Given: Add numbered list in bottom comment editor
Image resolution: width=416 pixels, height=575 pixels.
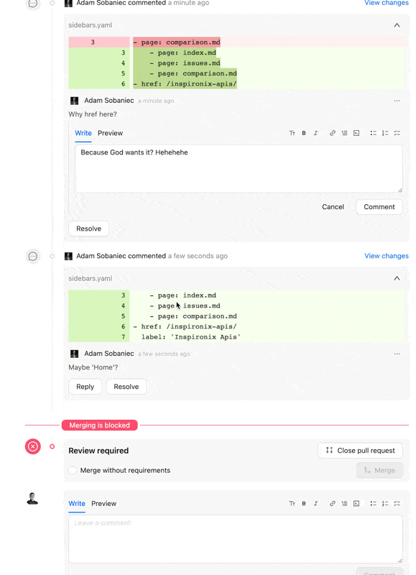Looking at the screenshot, I should pos(385,504).
